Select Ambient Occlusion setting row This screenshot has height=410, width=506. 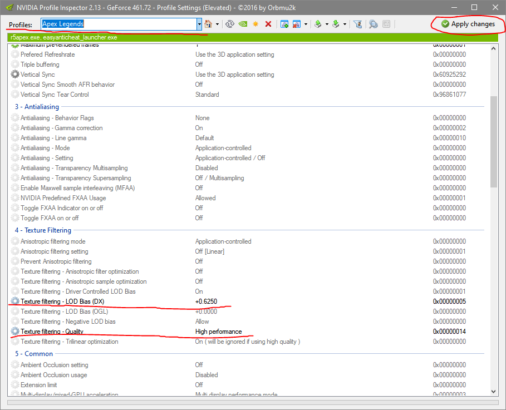[248, 365]
